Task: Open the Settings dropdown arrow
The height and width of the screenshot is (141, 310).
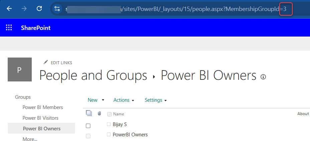Action: pyautogui.click(x=165, y=100)
